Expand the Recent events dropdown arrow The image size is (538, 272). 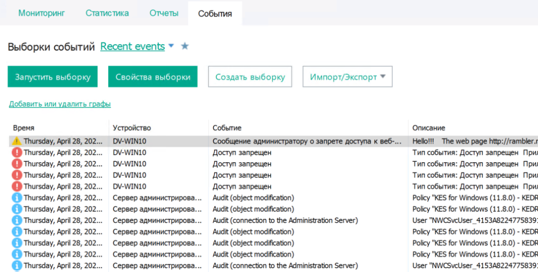click(171, 46)
